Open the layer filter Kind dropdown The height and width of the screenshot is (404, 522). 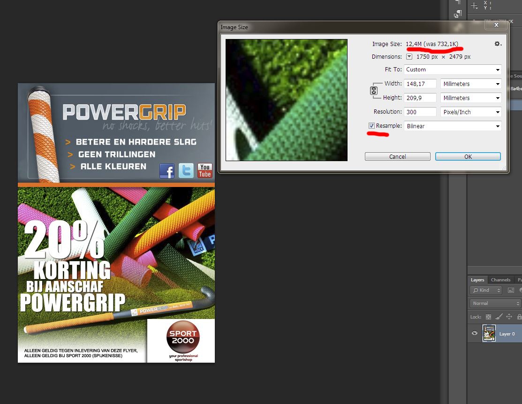pyautogui.click(x=486, y=290)
